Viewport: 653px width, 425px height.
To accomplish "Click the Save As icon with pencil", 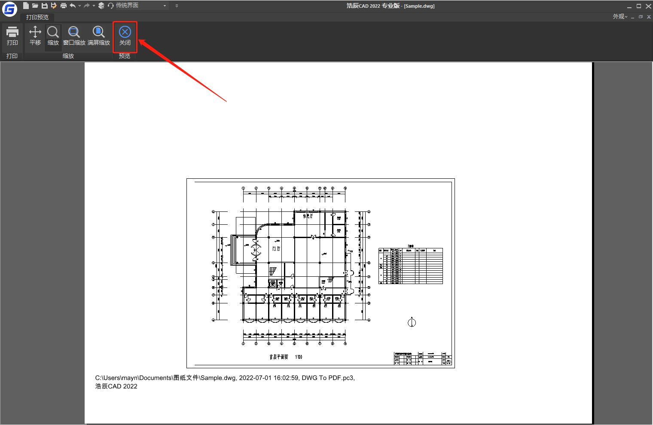I will coord(54,6).
